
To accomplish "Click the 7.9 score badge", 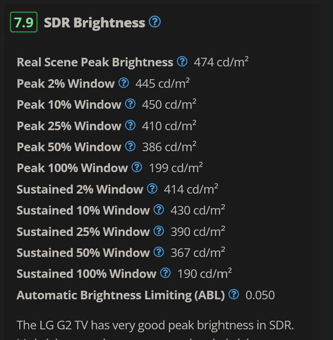I will click(24, 22).
